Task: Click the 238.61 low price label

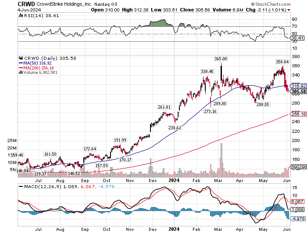Action: (175, 128)
